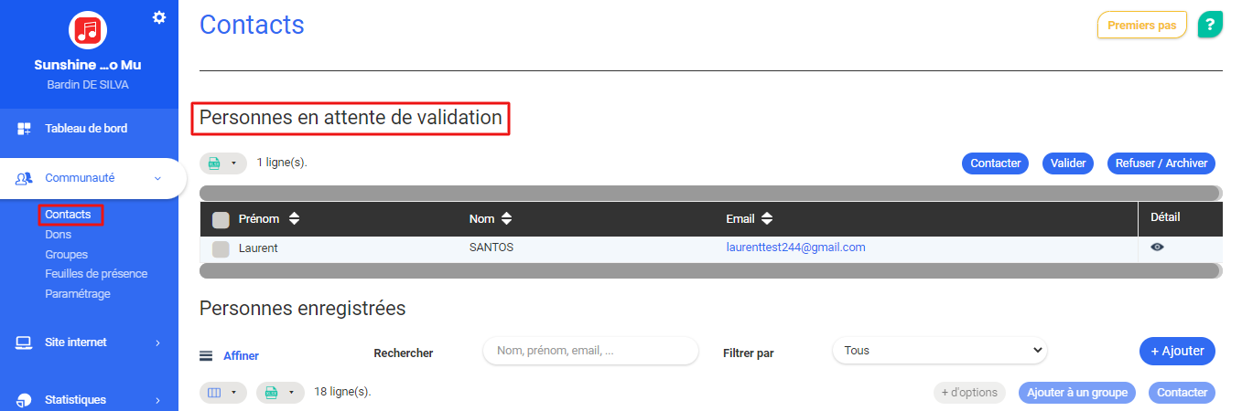Sort the Prénom column with arrows
The width and height of the screenshot is (1242, 411).
(x=294, y=219)
